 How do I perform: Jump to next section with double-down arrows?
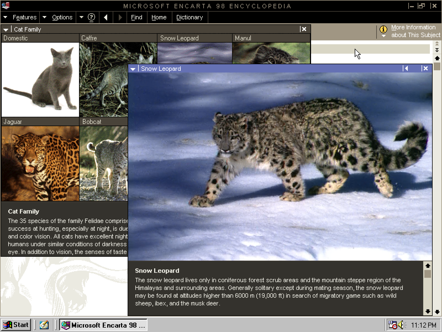tap(437, 50)
